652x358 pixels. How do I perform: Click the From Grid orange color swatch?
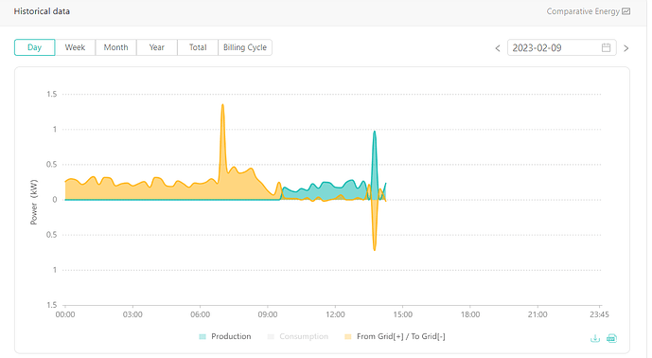point(348,337)
